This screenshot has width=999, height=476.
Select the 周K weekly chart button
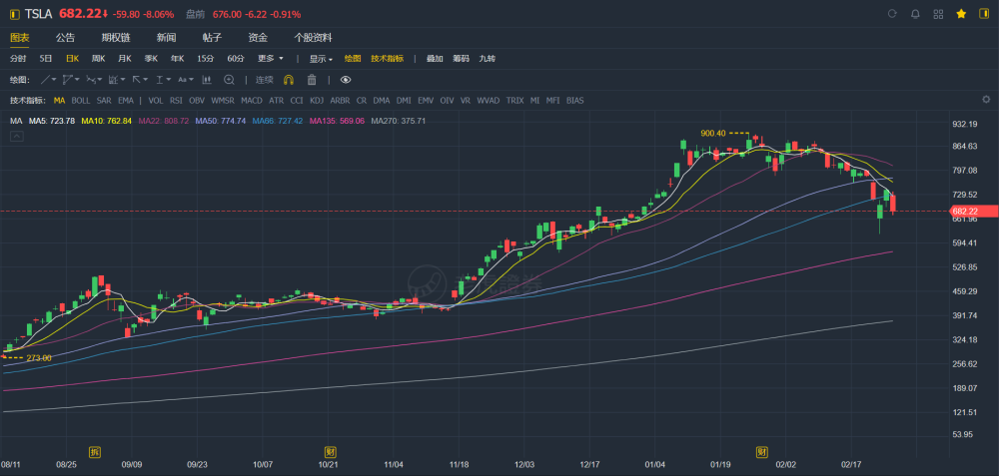pyautogui.click(x=98, y=58)
